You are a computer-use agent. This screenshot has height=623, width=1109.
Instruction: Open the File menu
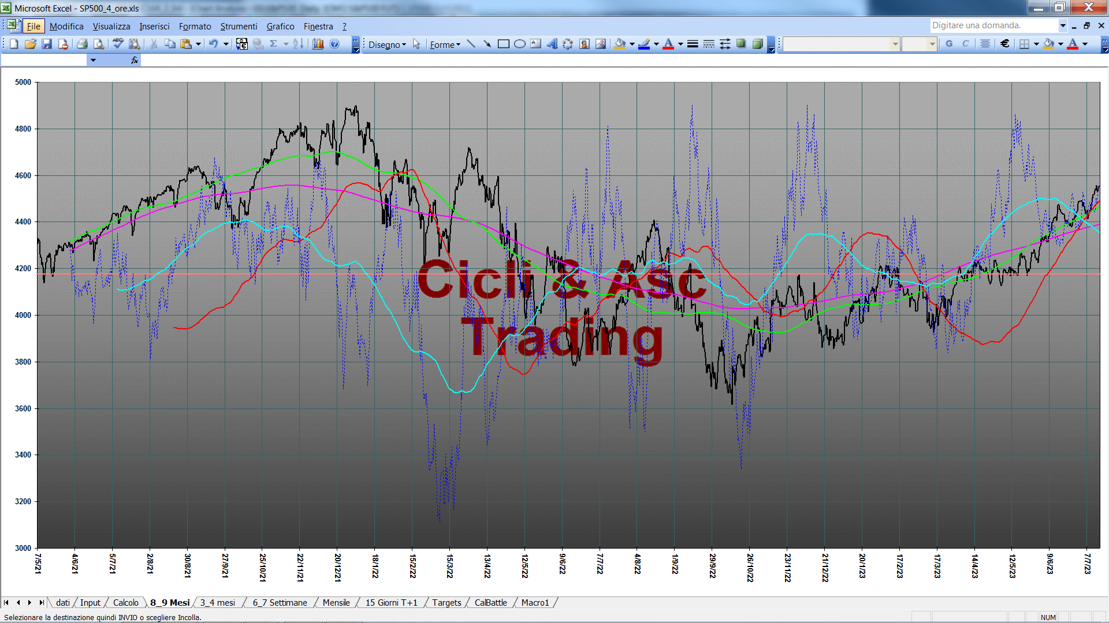[34, 26]
